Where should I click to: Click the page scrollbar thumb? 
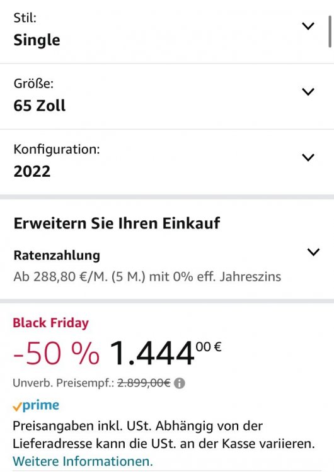(x=330, y=31)
